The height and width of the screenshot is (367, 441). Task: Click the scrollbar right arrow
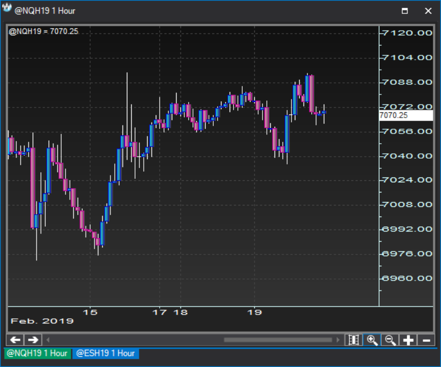(338, 340)
